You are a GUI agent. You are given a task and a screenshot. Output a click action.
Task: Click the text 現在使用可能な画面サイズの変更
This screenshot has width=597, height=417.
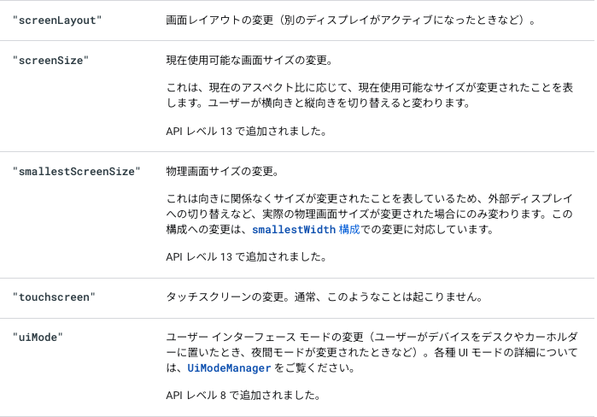click(249, 61)
